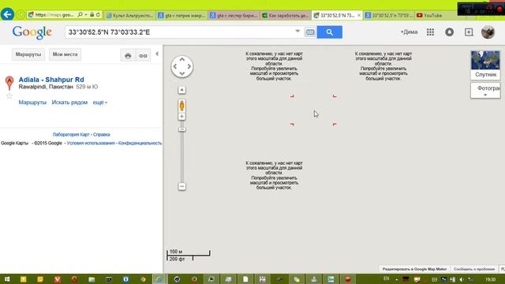Image resolution: width=505 pixels, height=284 pixels.
Task: Select the orange Street View Pegman
Action: click(x=182, y=106)
